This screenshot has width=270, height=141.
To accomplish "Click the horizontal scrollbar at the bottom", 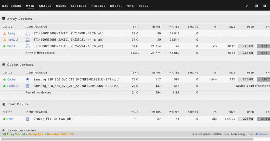I will tap(127, 139).
